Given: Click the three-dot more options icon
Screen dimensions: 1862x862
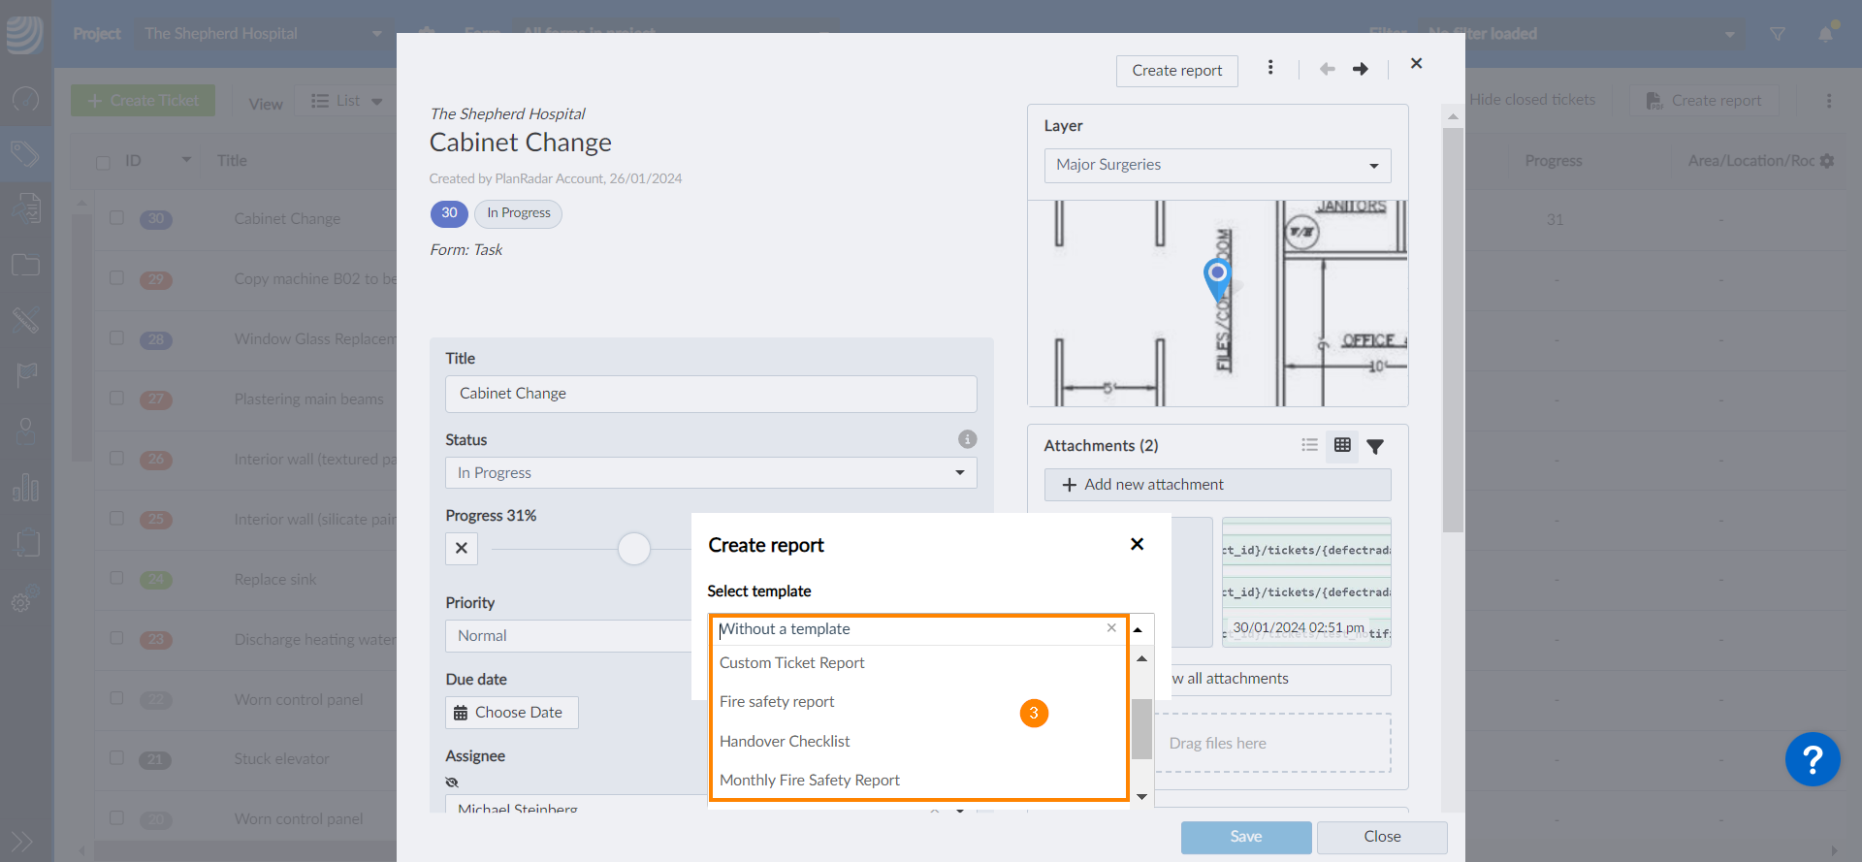Looking at the screenshot, I should pos(1270,68).
